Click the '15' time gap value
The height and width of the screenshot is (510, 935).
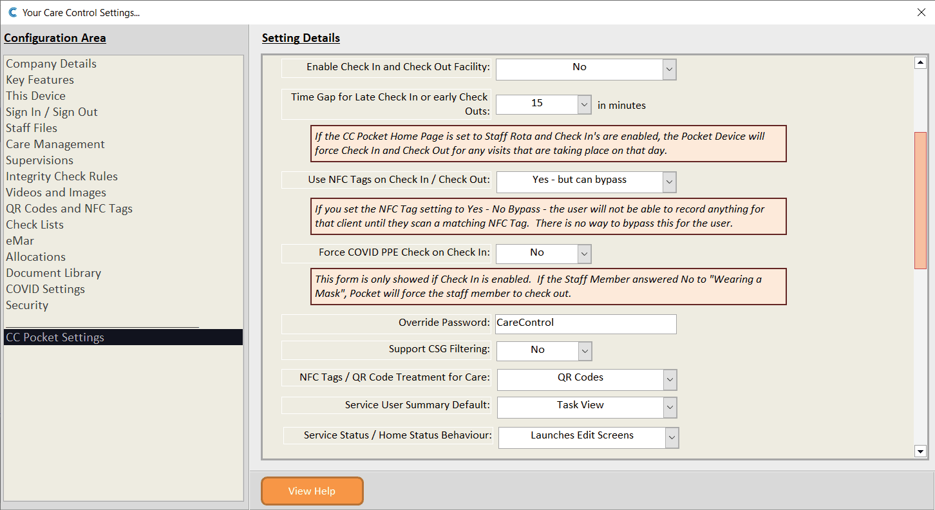pos(537,103)
